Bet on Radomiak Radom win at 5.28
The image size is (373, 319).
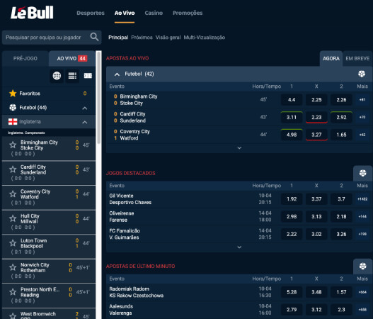pos(292,292)
